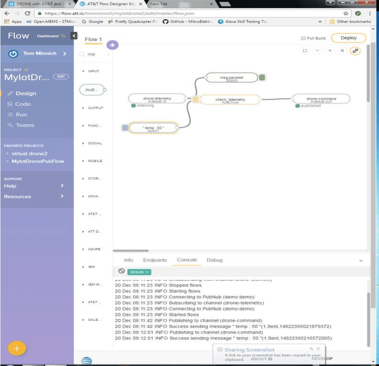
Task: Collapse the bottom panel with the chevron
Action: (x=361, y=260)
